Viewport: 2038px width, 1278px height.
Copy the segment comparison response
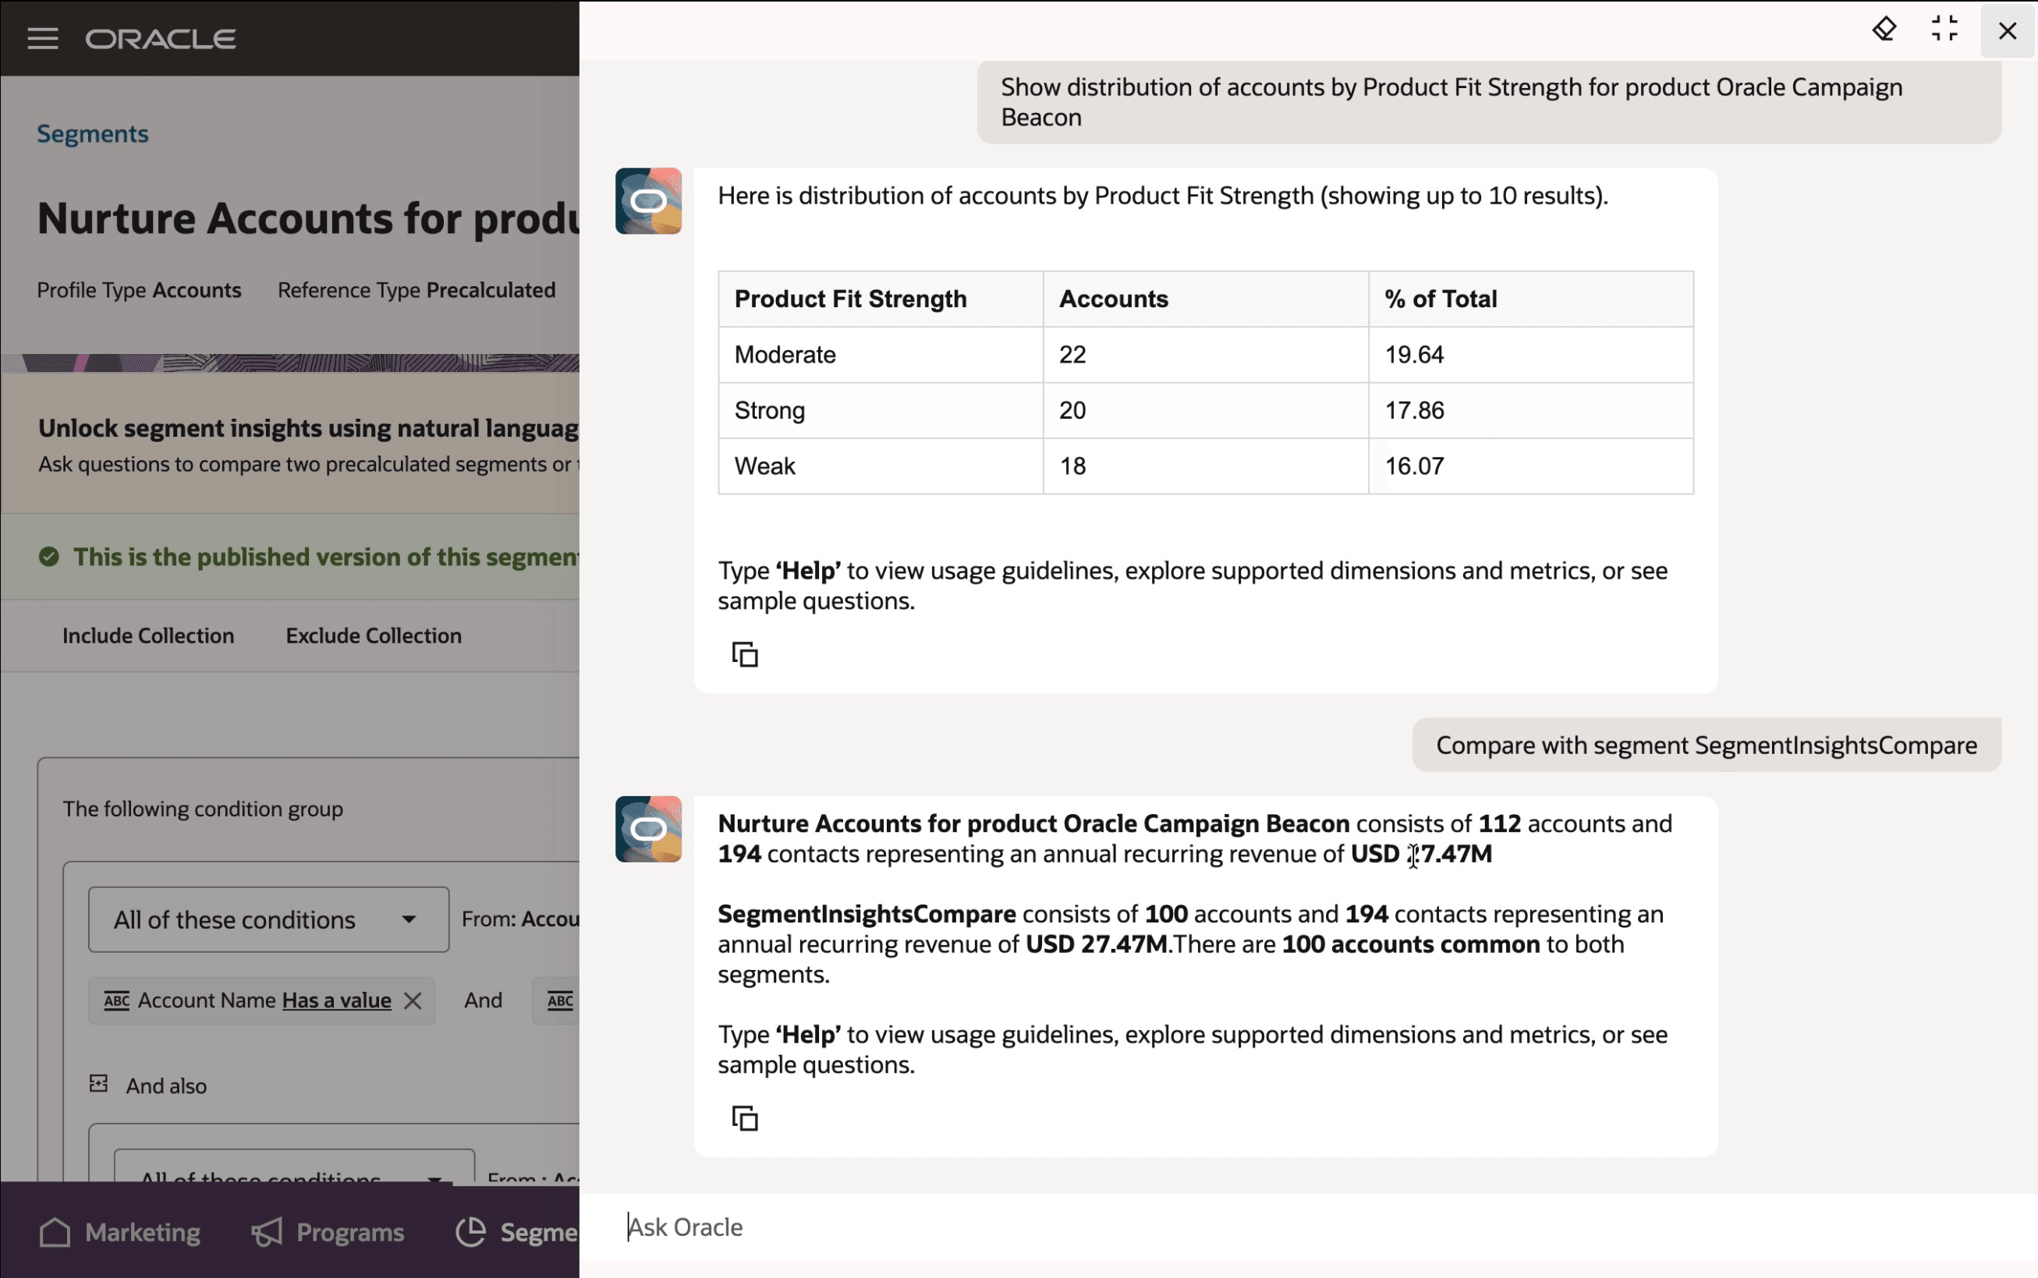click(745, 1118)
